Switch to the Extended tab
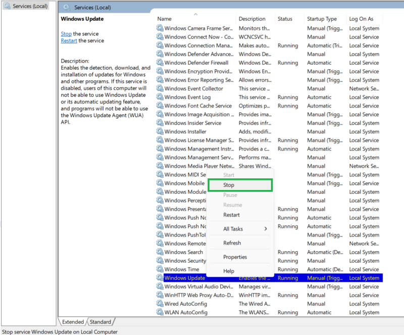 (73, 322)
